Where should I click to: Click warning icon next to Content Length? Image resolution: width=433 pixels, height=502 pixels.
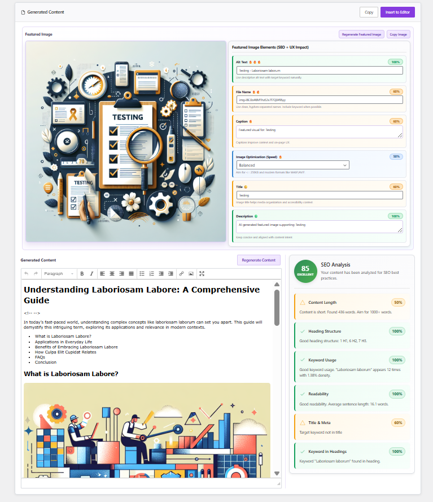click(x=303, y=303)
